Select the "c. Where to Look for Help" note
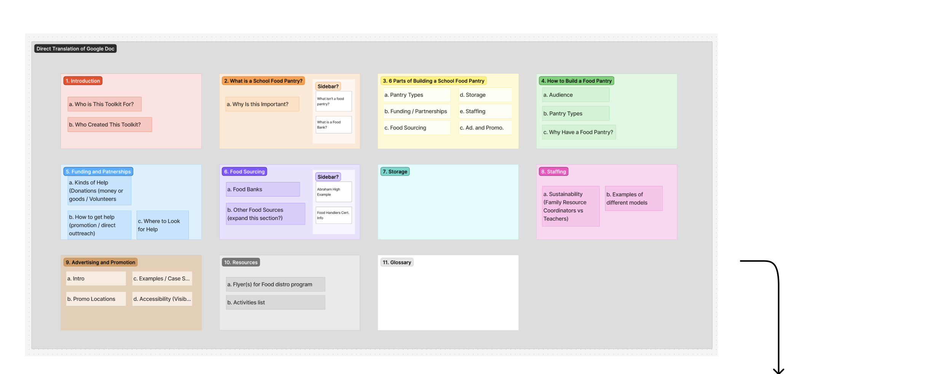 pyautogui.click(x=163, y=225)
